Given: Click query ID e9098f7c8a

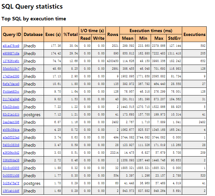Looking at the screenshot, I should point(11,53).
